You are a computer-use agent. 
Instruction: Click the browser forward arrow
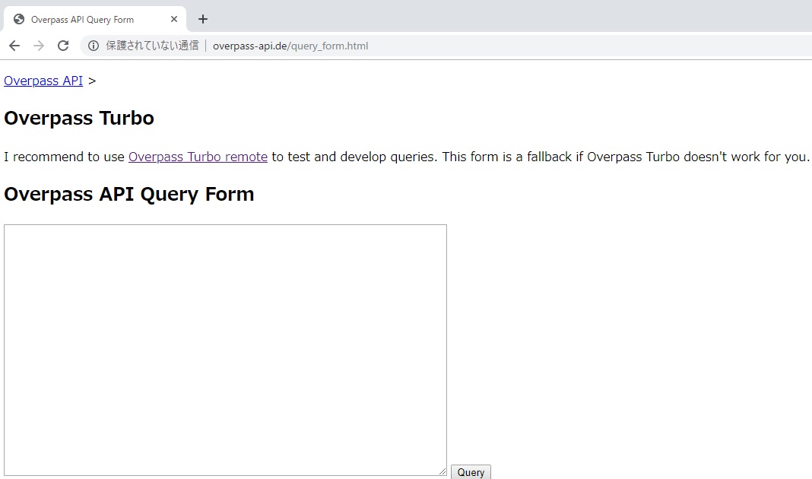point(39,46)
